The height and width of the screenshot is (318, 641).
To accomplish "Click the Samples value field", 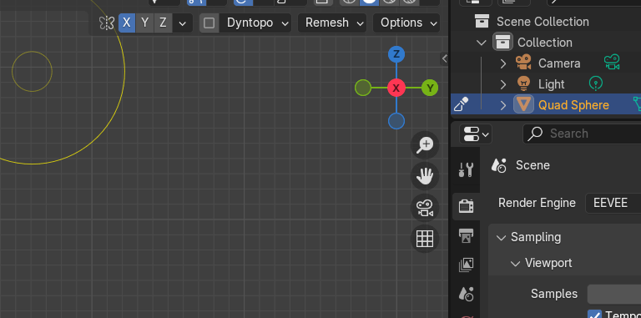I will (x=614, y=294).
